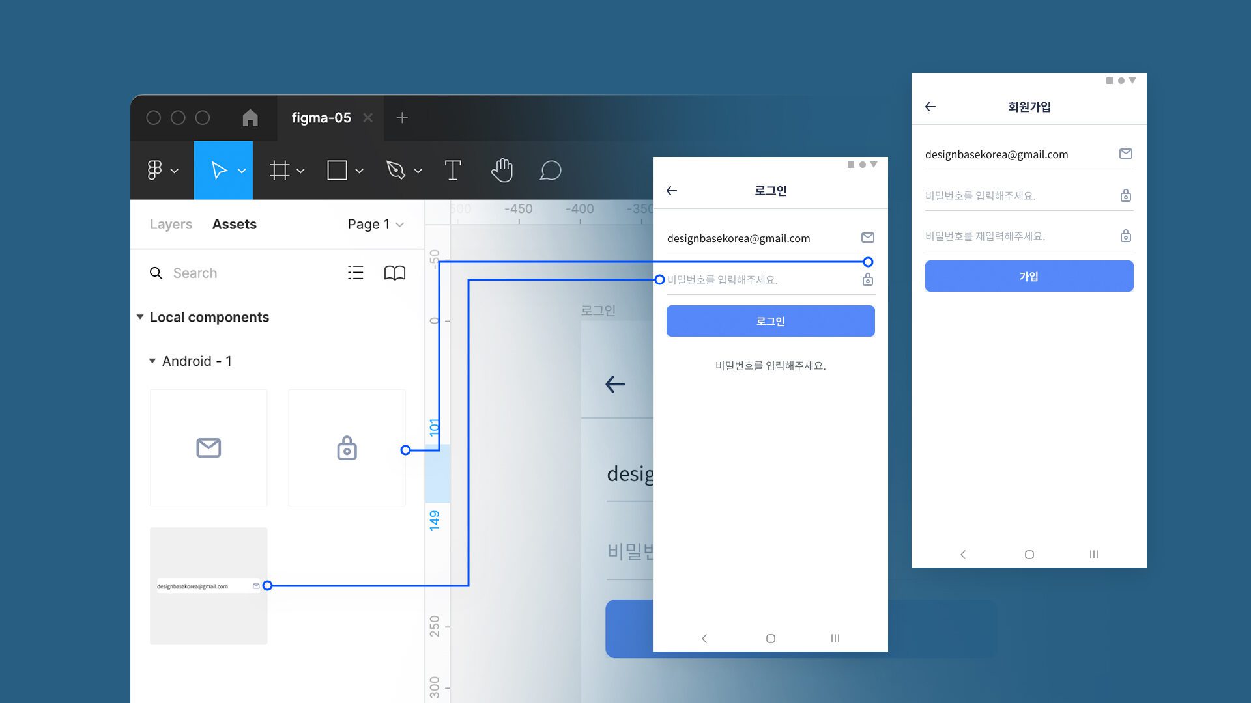This screenshot has height=703, width=1251.
Task: Collapse Local components section
Action: pos(140,317)
